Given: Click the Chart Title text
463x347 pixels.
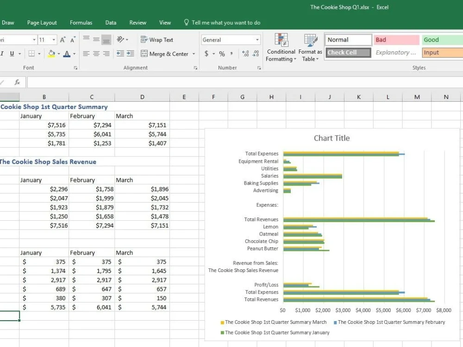Looking at the screenshot, I should point(332,138).
